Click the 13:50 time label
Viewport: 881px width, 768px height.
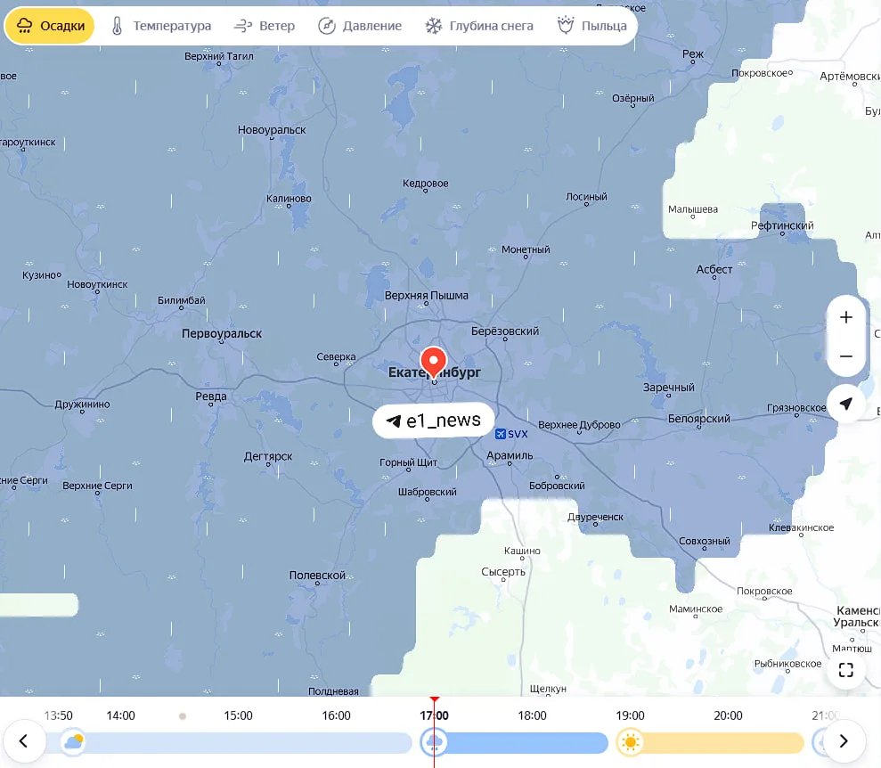point(59,715)
